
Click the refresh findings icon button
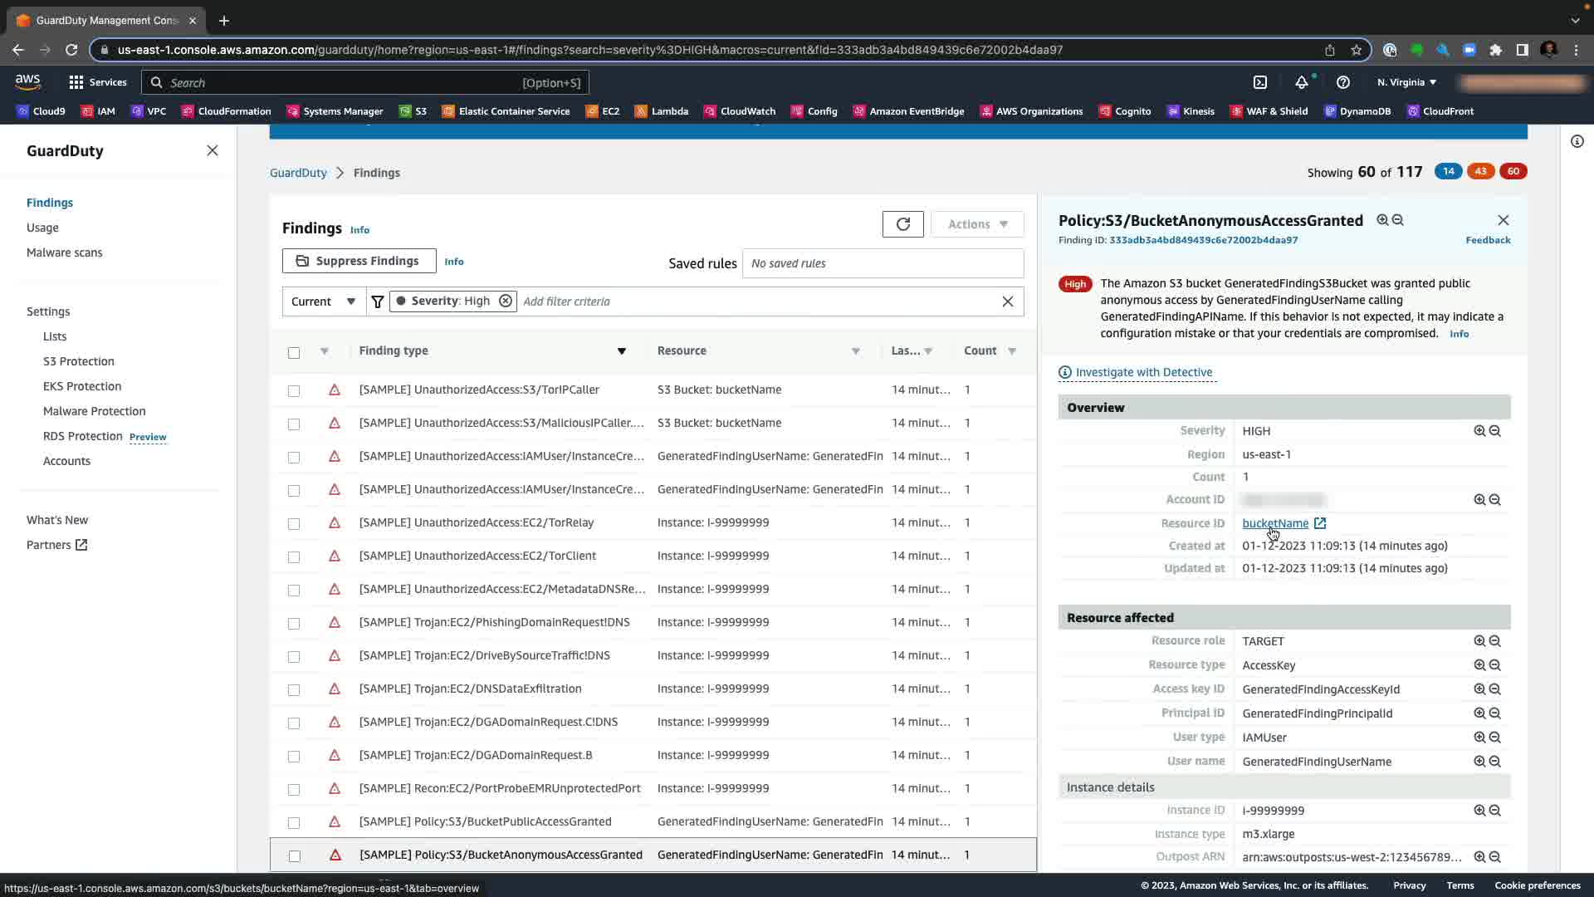click(902, 224)
